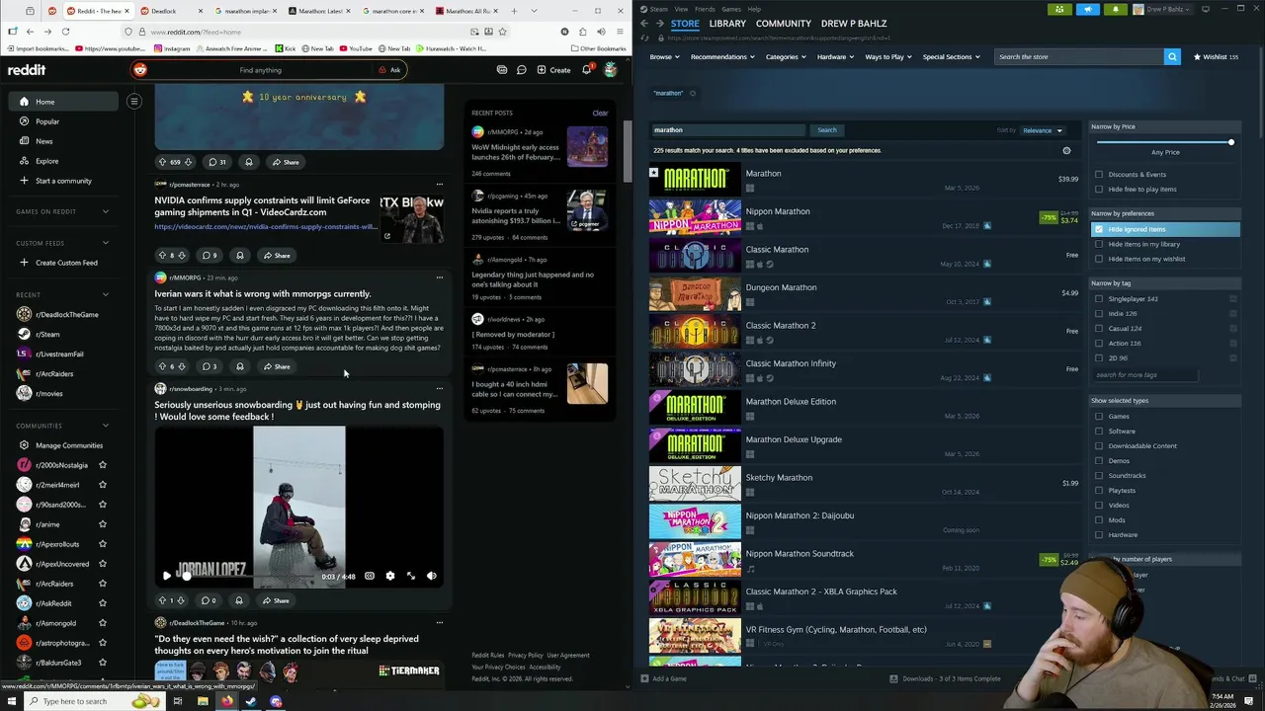The width and height of the screenshot is (1265, 711).
Task: Open Task View on Windows taskbar
Action: [x=178, y=701]
